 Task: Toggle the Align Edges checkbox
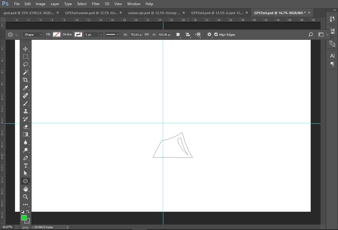(x=216, y=34)
